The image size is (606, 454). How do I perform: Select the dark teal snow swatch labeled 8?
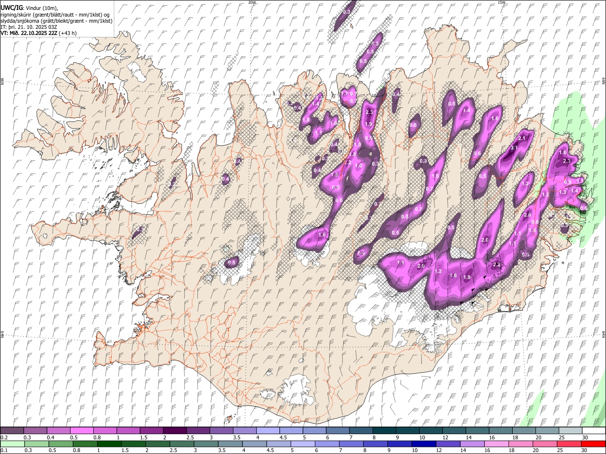(x=383, y=430)
